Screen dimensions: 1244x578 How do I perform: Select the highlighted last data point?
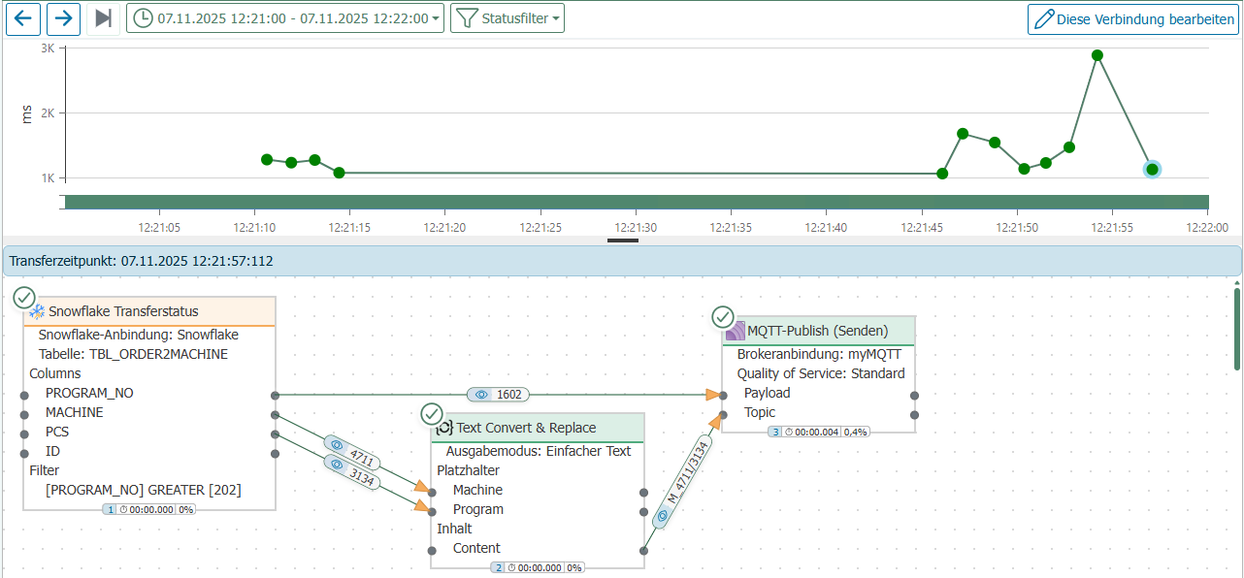pos(1152,170)
